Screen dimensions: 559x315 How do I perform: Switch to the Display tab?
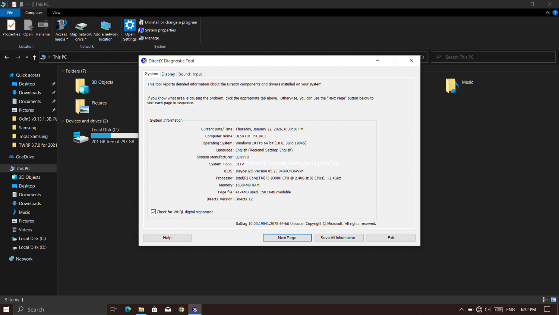click(168, 74)
